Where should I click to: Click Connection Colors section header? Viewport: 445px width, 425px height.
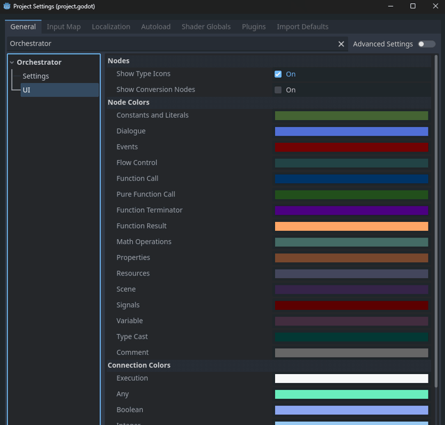pyautogui.click(x=269, y=365)
